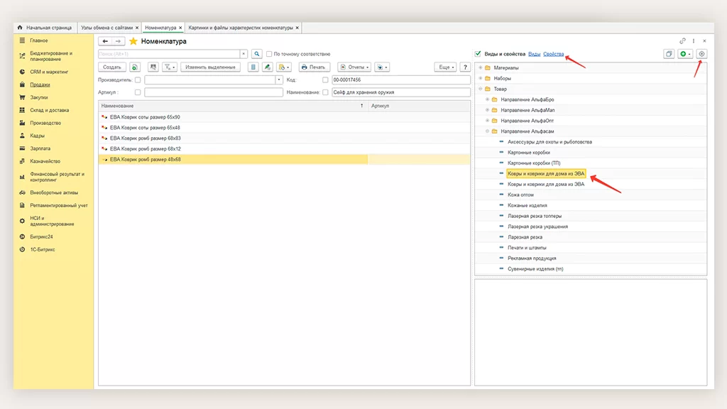Toggle the По точному соответствию checkbox
The height and width of the screenshot is (409, 727).
tap(269, 54)
